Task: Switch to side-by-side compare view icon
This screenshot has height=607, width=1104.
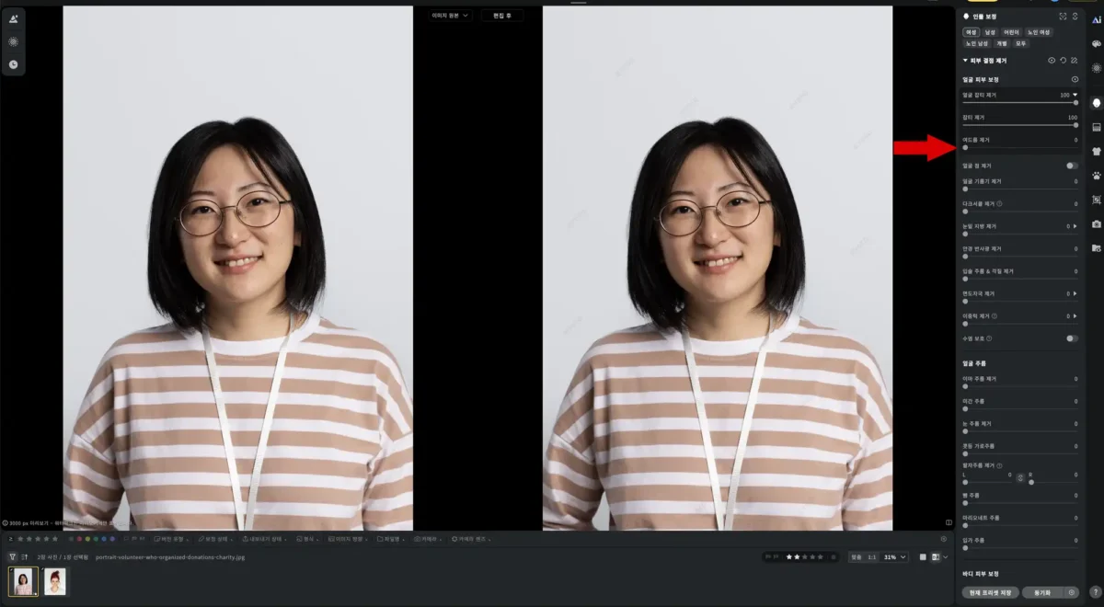Action: coord(935,557)
